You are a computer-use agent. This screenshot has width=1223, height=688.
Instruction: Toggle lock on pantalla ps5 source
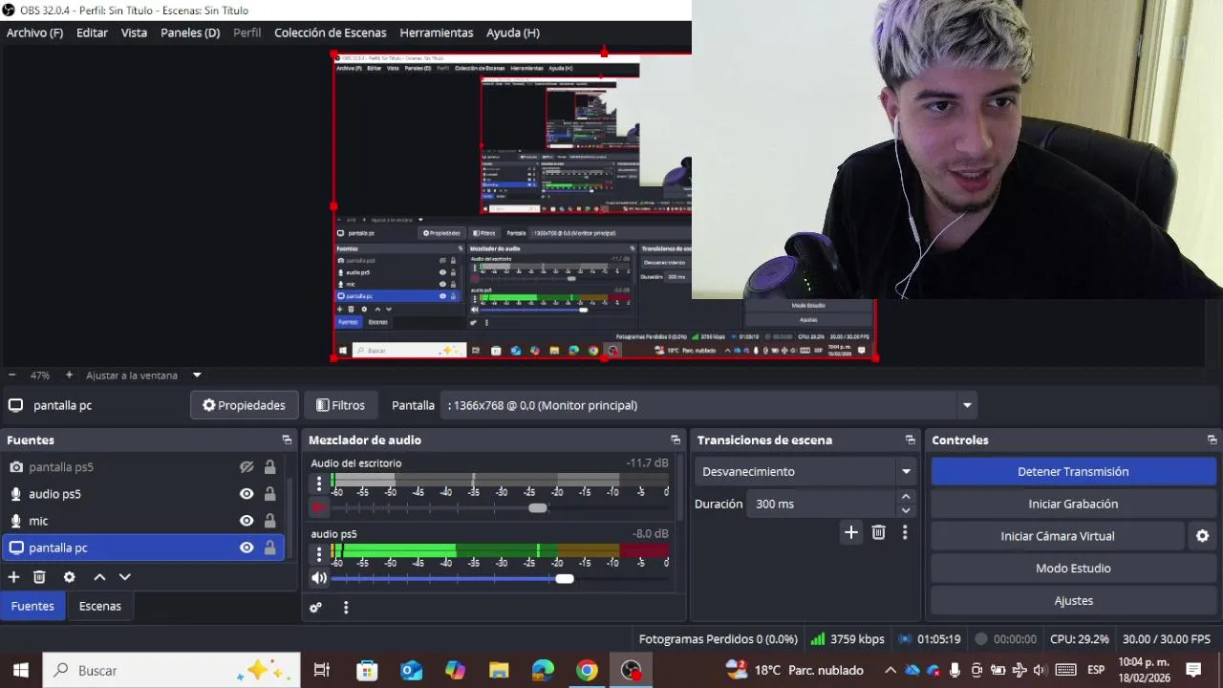pos(269,467)
